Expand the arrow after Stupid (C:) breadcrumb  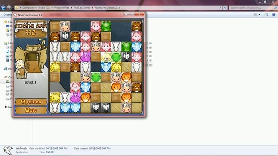coord(52,8)
